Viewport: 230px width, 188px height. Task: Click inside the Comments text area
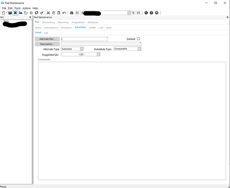tap(132, 121)
